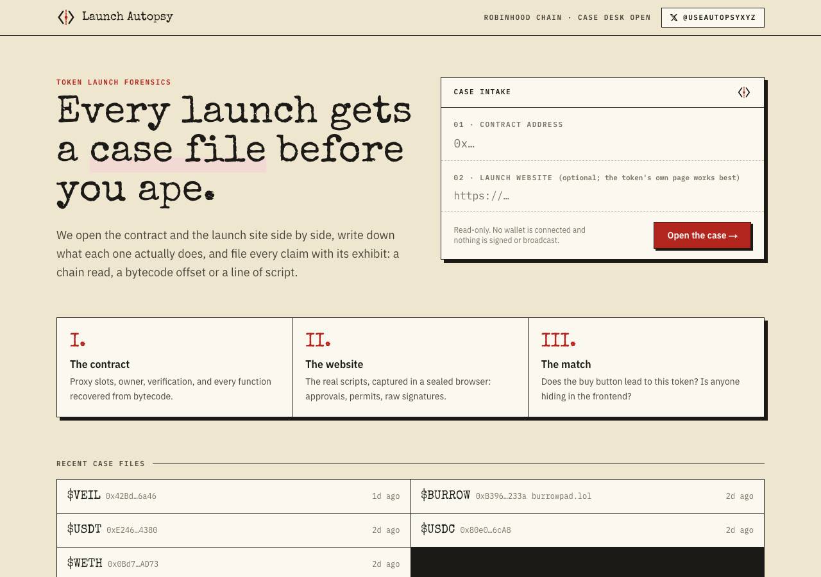Focus the contract address 0x… field
This screenshot has height=577, width=821.
tap(602, 144)
